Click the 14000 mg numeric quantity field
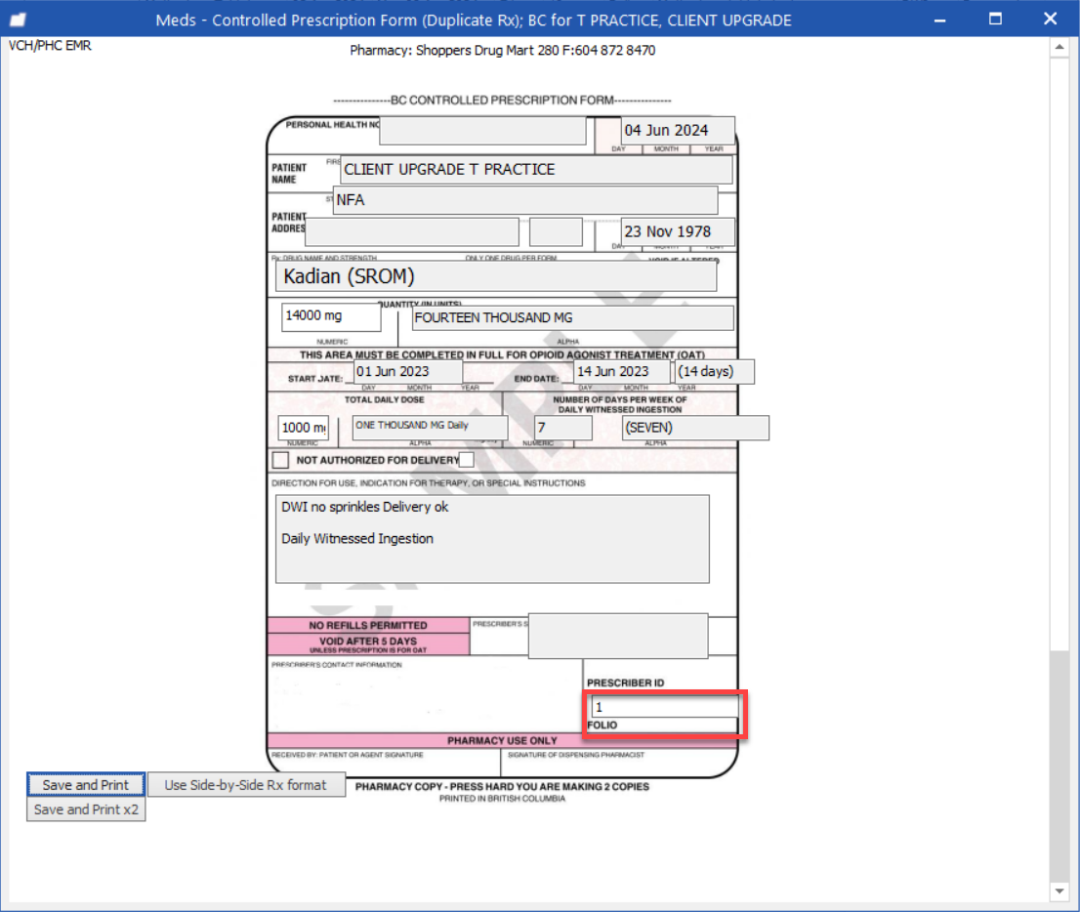 point(331,316)
